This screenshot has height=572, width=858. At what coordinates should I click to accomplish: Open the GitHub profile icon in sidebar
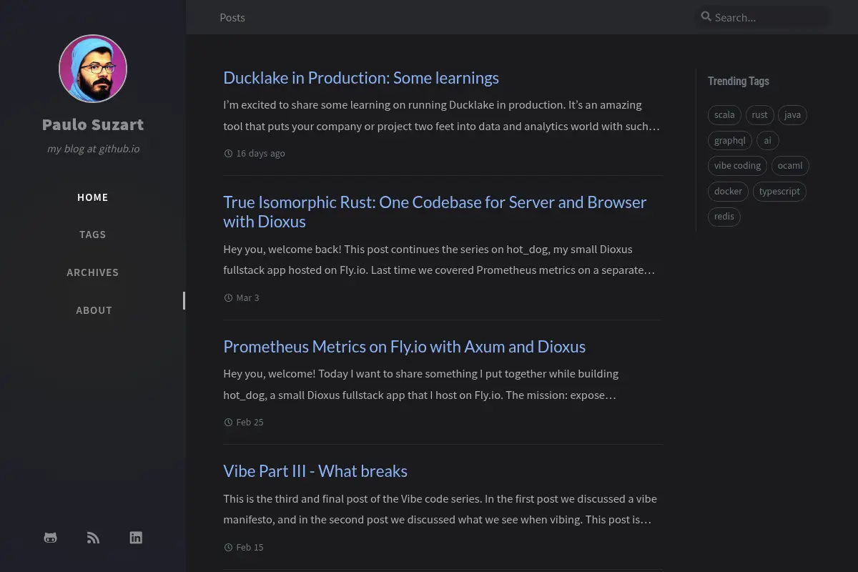[50, 538]
